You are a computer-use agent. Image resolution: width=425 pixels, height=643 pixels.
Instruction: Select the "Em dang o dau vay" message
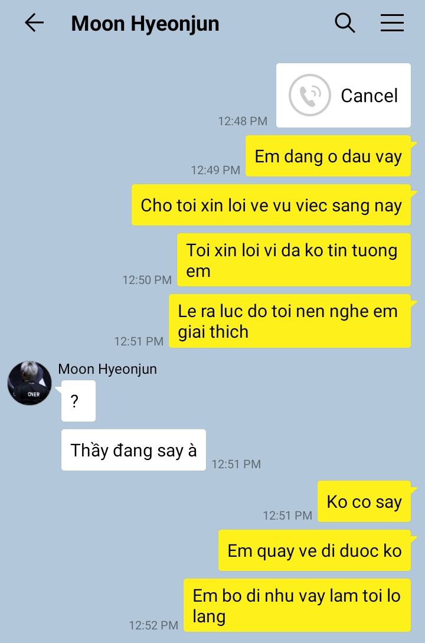(328, 156)
